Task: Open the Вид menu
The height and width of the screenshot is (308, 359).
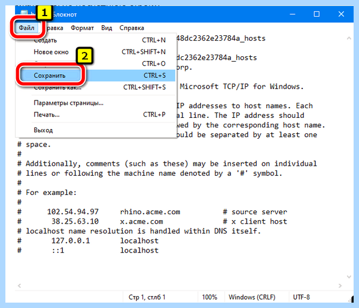Action: [x=107, y=28]
